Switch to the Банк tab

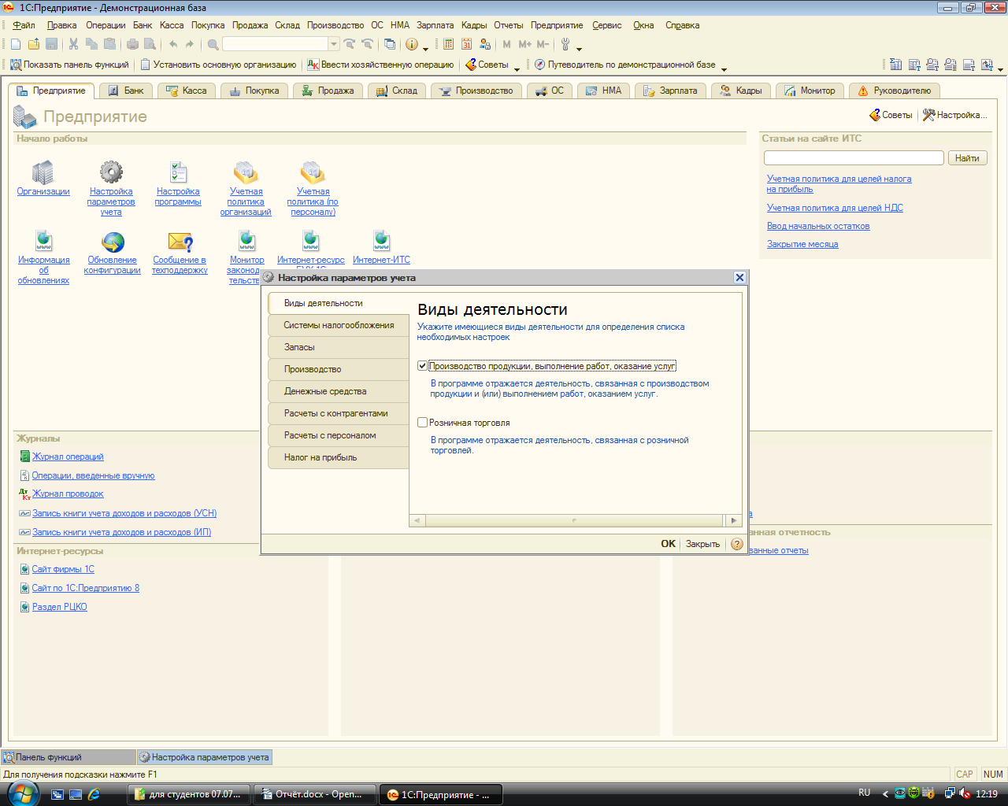click(x=126, y=91)
